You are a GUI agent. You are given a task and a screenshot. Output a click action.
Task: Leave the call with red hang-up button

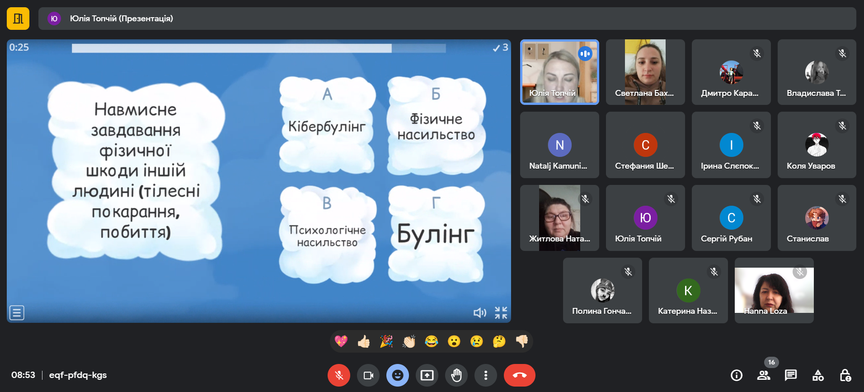click(x=520, y=375)
